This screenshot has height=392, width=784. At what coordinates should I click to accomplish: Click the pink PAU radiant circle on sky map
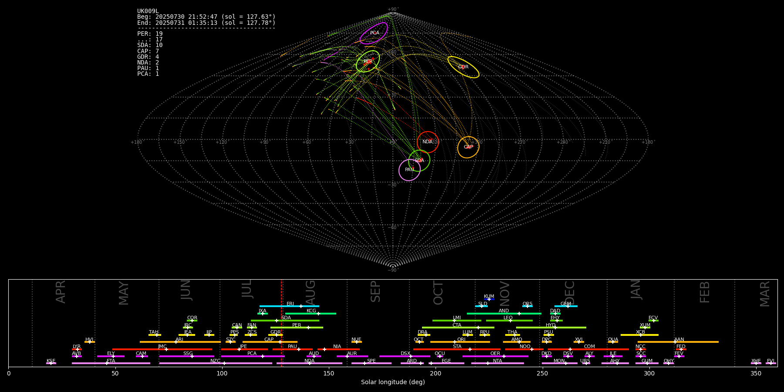click(409, 170)
